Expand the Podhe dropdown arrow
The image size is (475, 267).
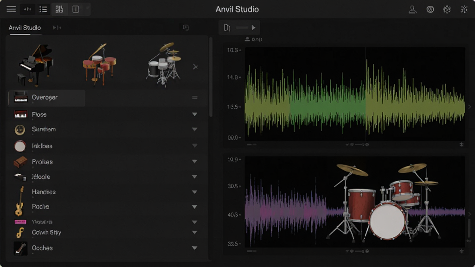194,207
